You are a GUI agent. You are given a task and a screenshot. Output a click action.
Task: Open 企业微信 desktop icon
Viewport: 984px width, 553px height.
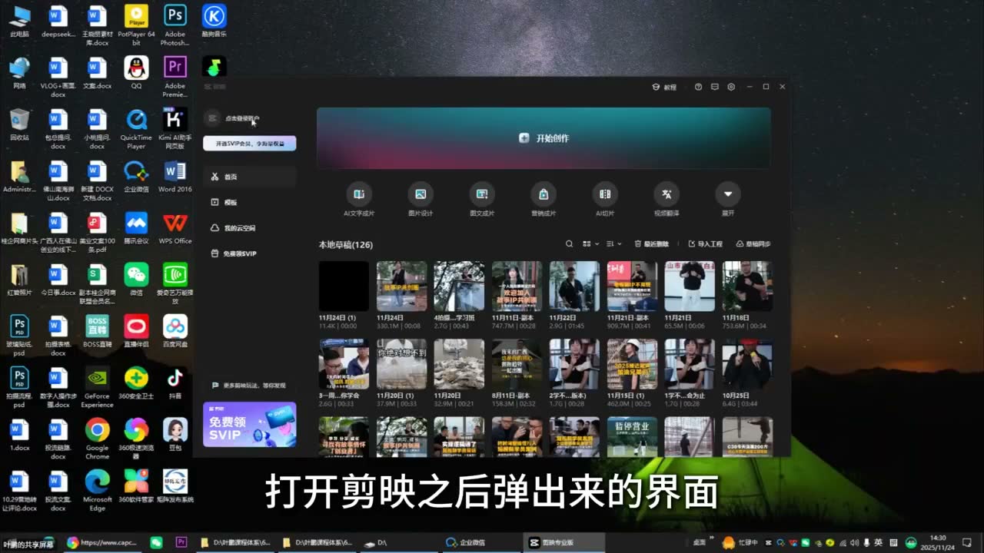tap(136, 176)
